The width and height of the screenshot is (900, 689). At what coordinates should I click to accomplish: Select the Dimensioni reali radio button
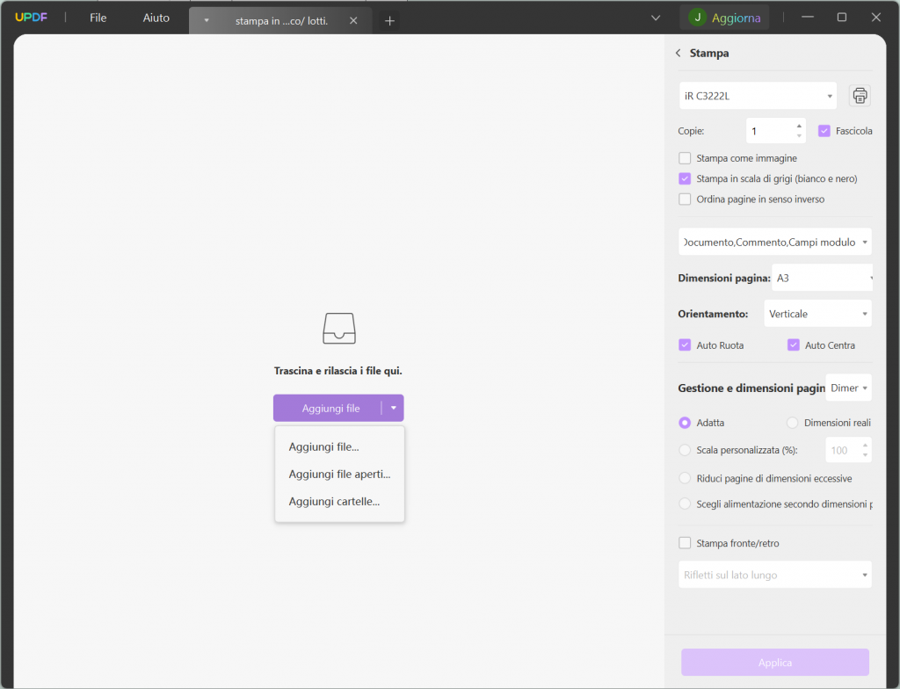pos(794,423)
